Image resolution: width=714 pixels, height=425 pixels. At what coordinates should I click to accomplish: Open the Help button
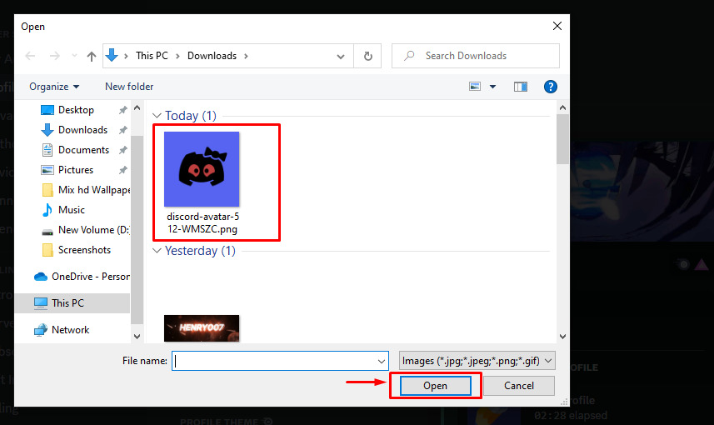[x=551, y=87]
